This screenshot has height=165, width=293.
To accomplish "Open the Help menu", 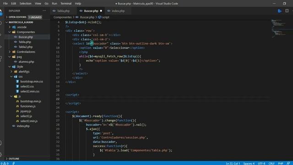I will [x=78, y=3].
